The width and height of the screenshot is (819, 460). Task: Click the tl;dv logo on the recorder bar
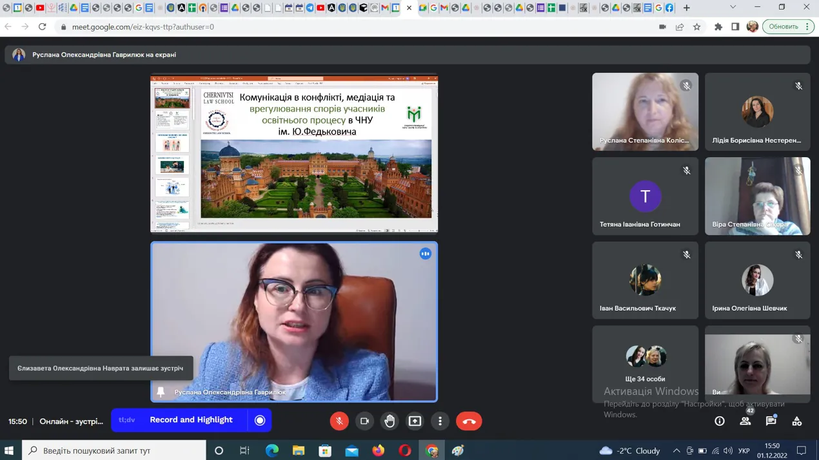127,420
